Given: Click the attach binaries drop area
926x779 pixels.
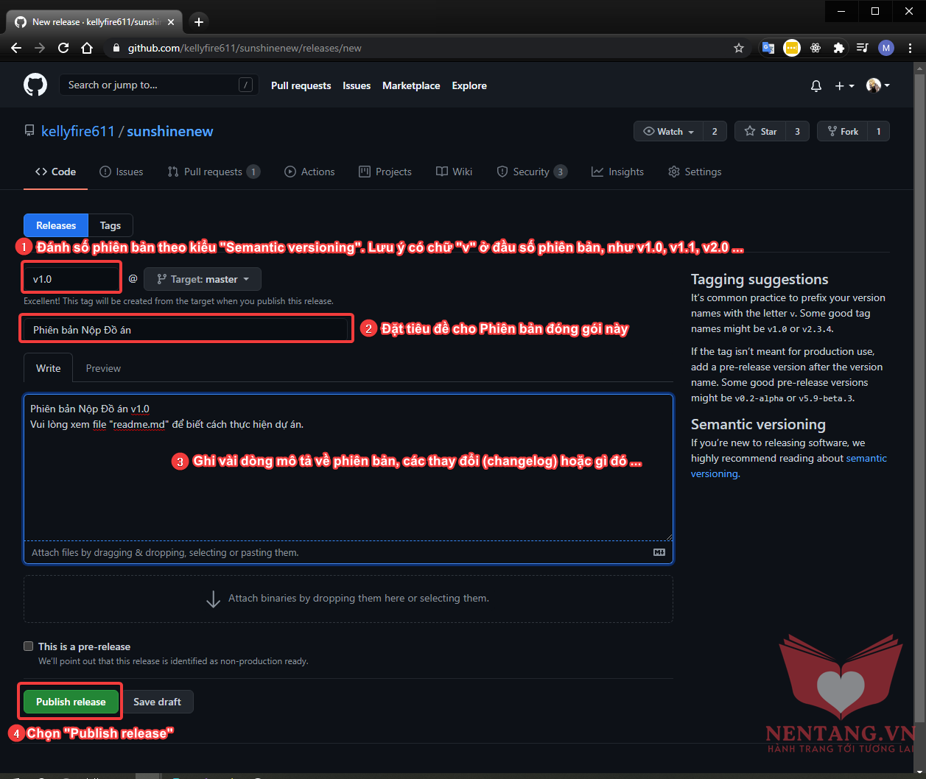Looking at the screenshot, I should pyautogui.click(x=348, y=599).
